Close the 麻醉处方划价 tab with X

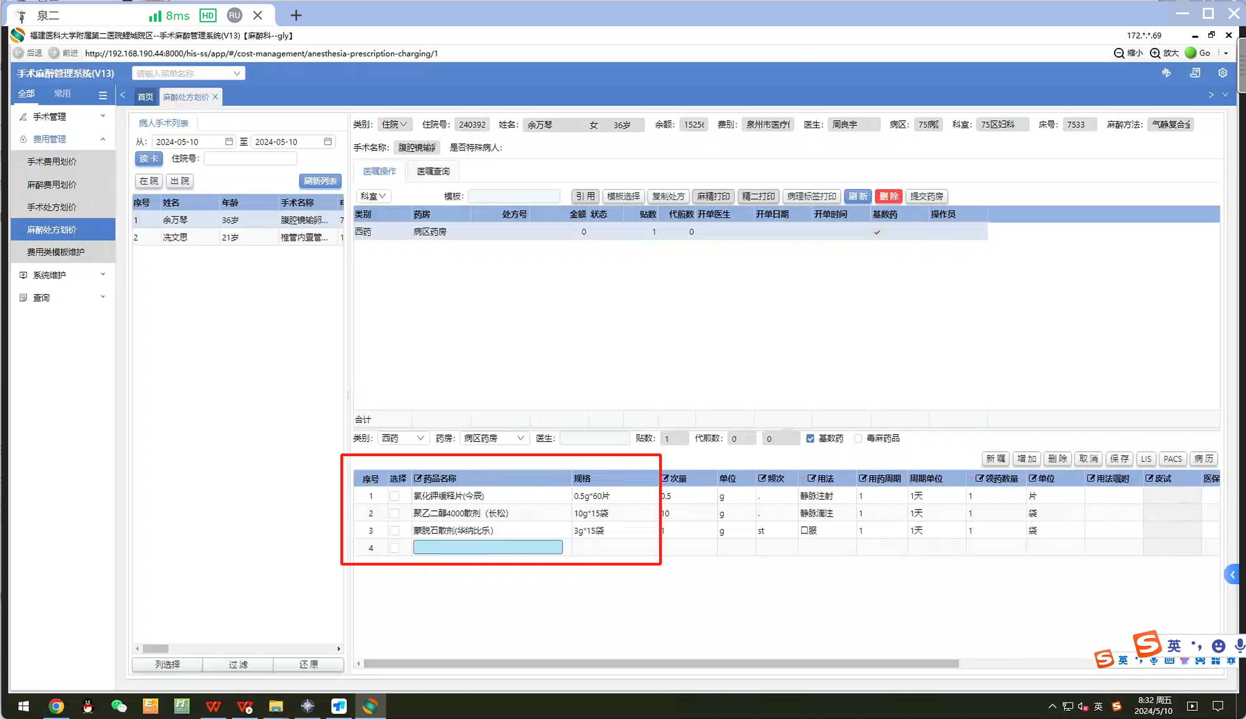pos(215,97)
